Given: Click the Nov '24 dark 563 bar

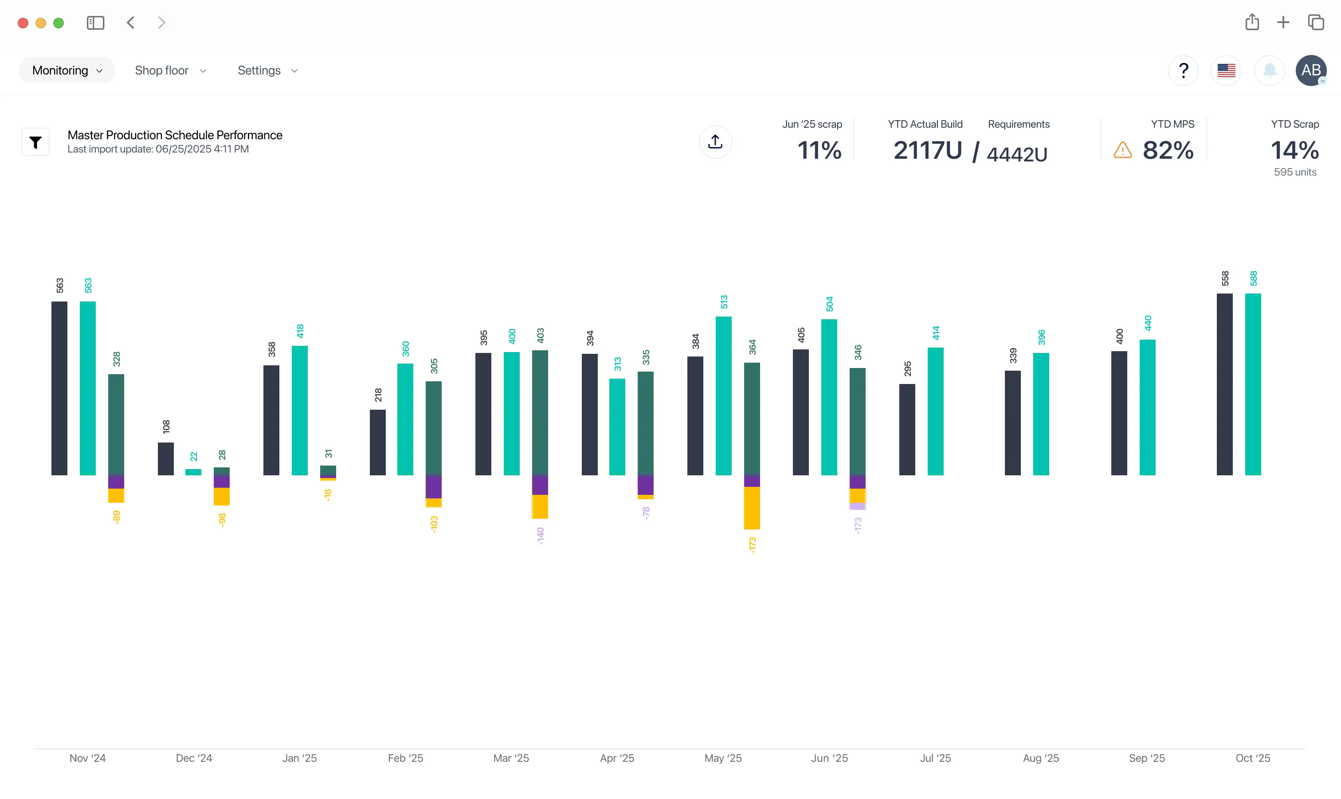Looking at the screenshot, I should point(59,388).
